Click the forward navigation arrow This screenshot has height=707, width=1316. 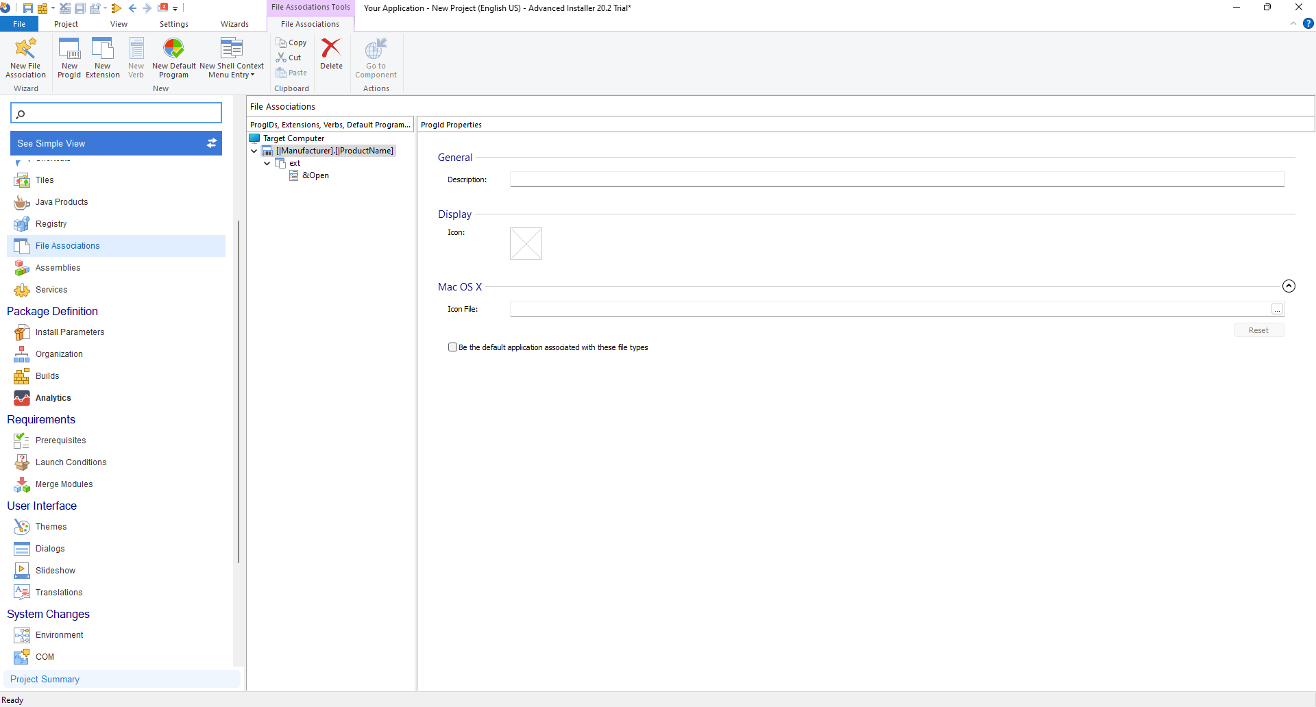tap(147, 8)
